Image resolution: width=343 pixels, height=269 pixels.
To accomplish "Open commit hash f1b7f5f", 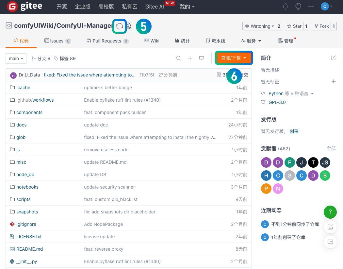I will 147,75.
